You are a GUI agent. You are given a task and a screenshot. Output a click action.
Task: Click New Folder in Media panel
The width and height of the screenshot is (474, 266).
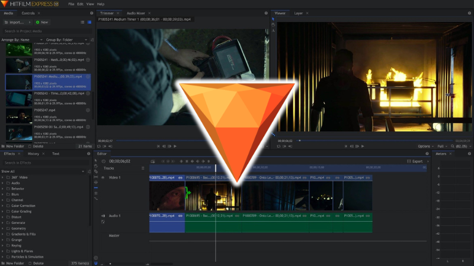coord(12,146)
